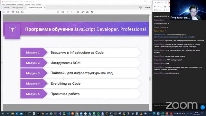
Task: Click the blue send message button
Action: click(202, 107)
